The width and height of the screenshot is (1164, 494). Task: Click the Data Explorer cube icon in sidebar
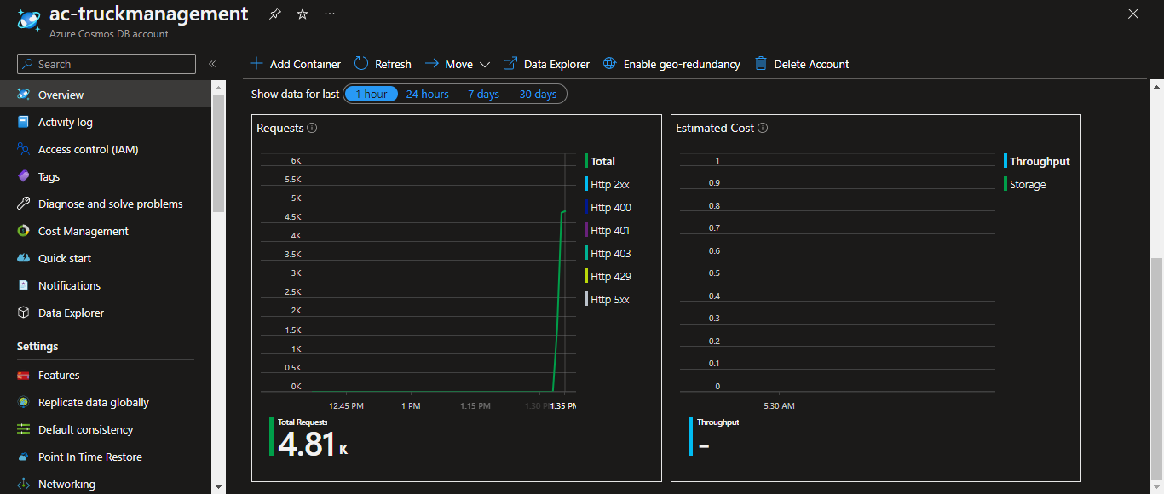tap(24, 313)
